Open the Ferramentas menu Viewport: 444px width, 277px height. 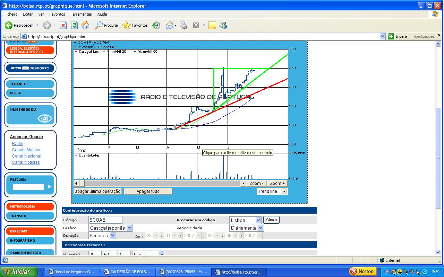(x=81, y=14)
